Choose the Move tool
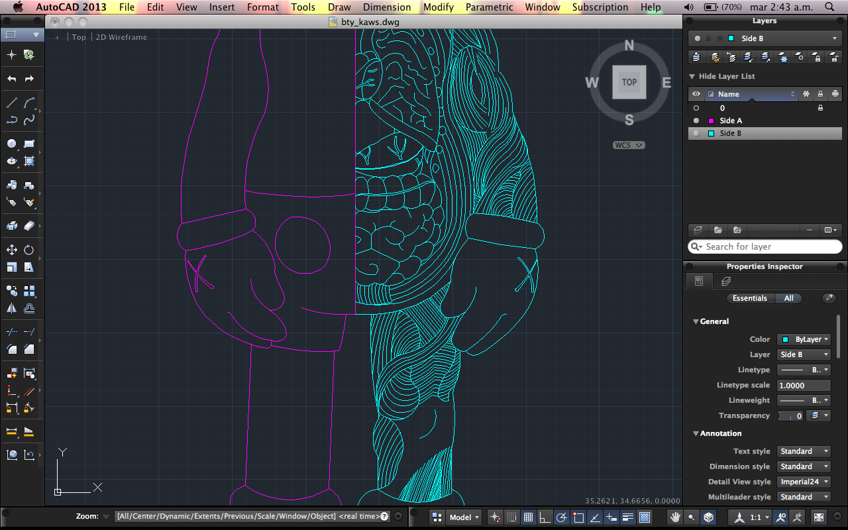Viewport: 848px width, 530px height. tap(11, 250)
